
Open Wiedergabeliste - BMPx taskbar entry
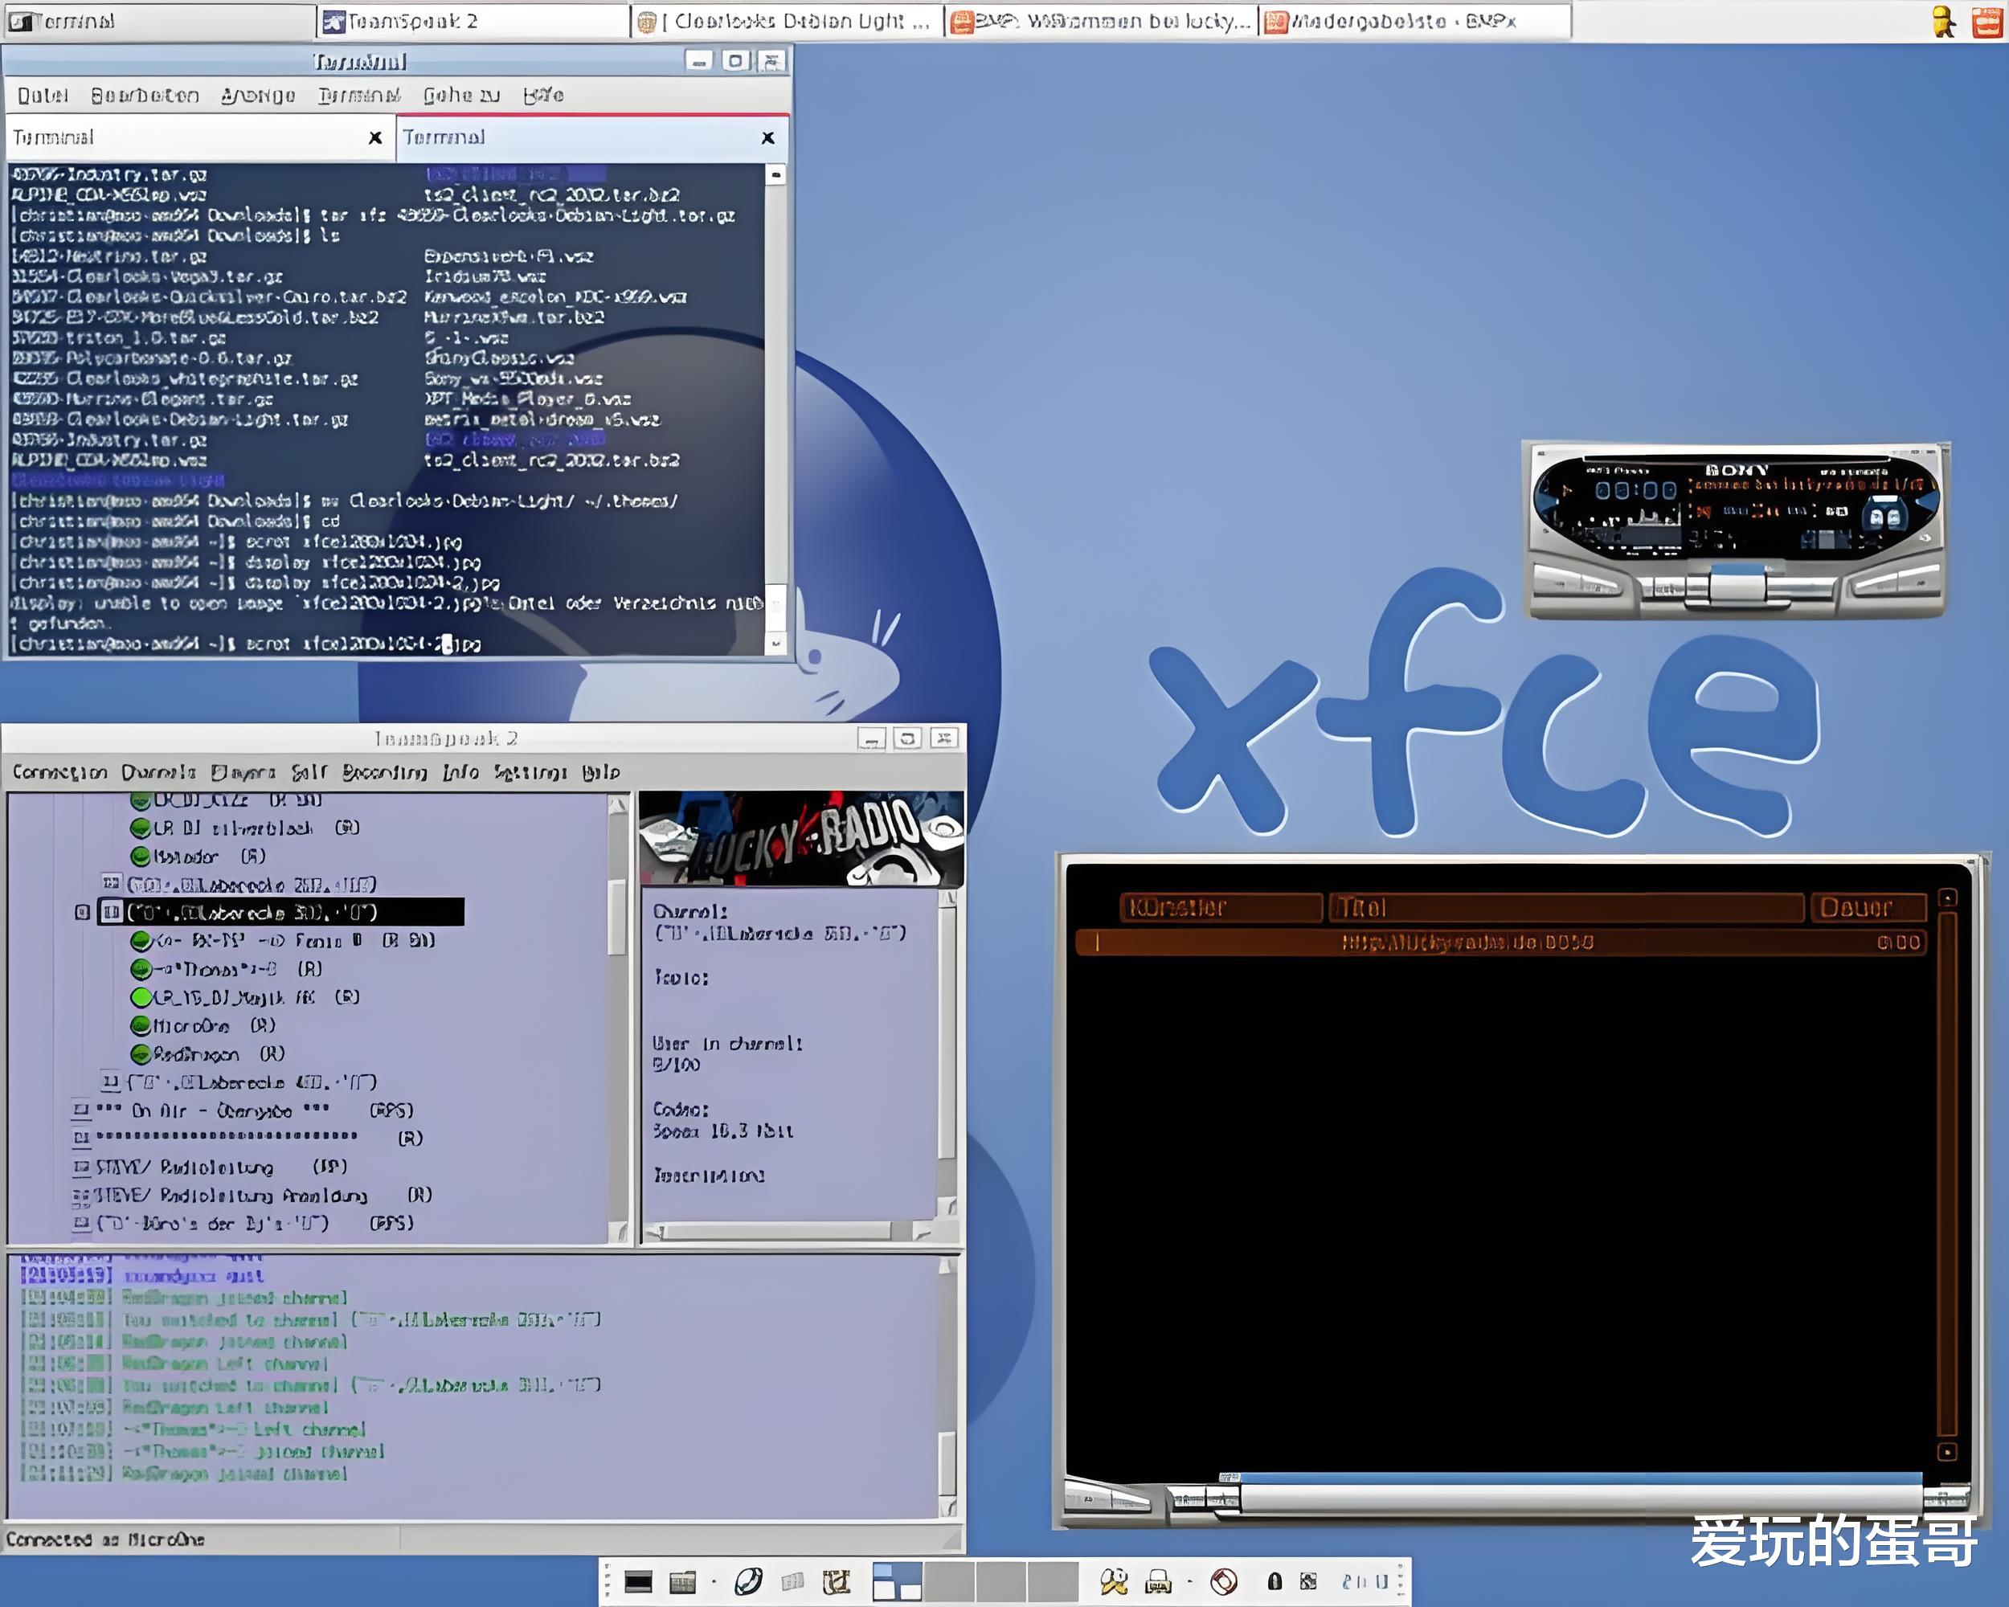(1414, 21)
